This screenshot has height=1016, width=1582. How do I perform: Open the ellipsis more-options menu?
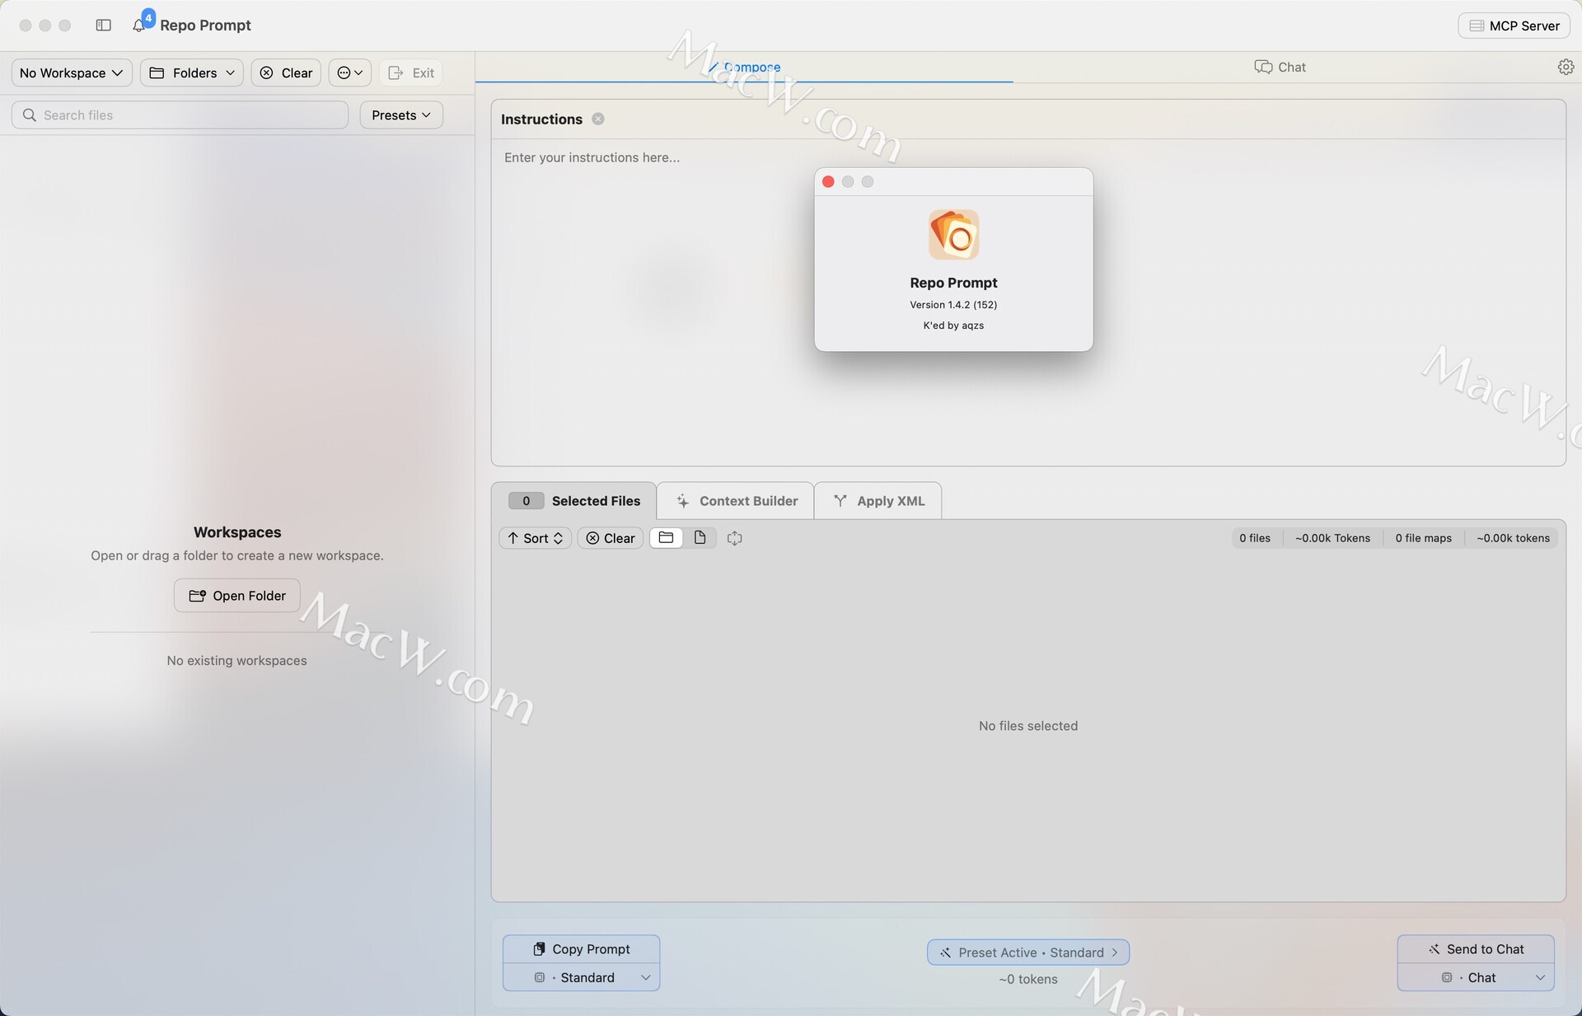(x=349, y=73)
